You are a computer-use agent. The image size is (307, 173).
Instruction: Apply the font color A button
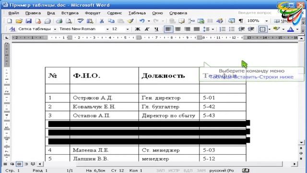click(291, 29)
